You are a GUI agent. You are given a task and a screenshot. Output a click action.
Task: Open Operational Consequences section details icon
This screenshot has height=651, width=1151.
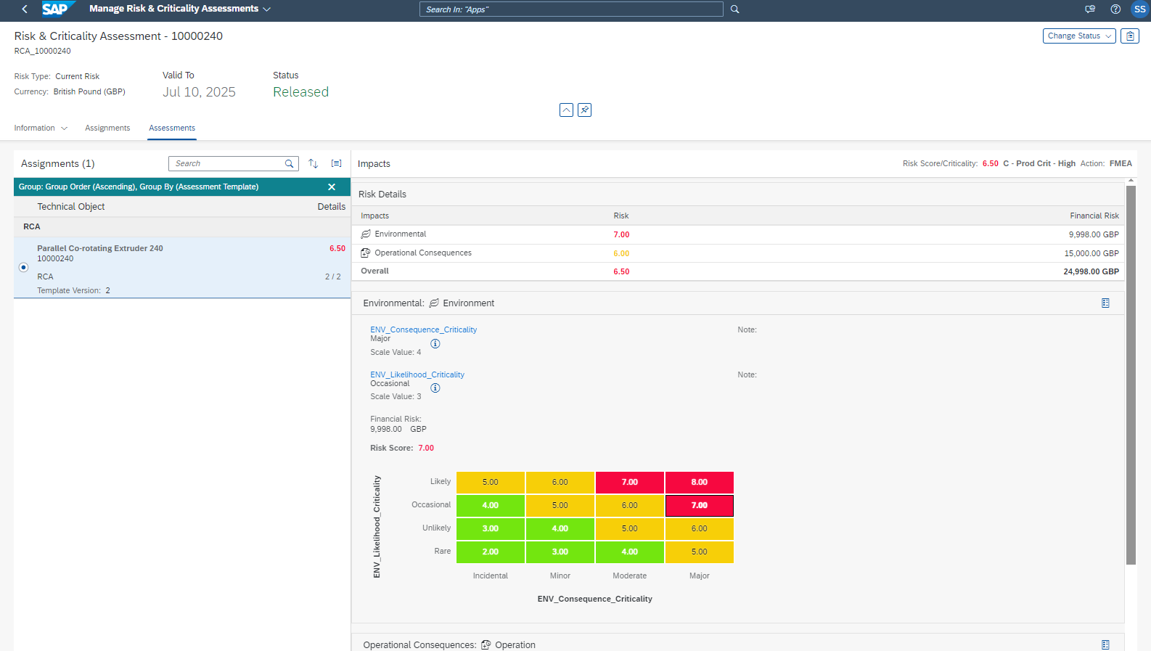tap(1105, 644)
